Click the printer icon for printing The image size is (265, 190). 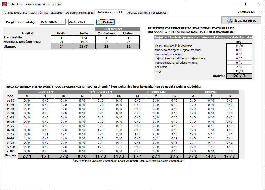pos(230,20)
